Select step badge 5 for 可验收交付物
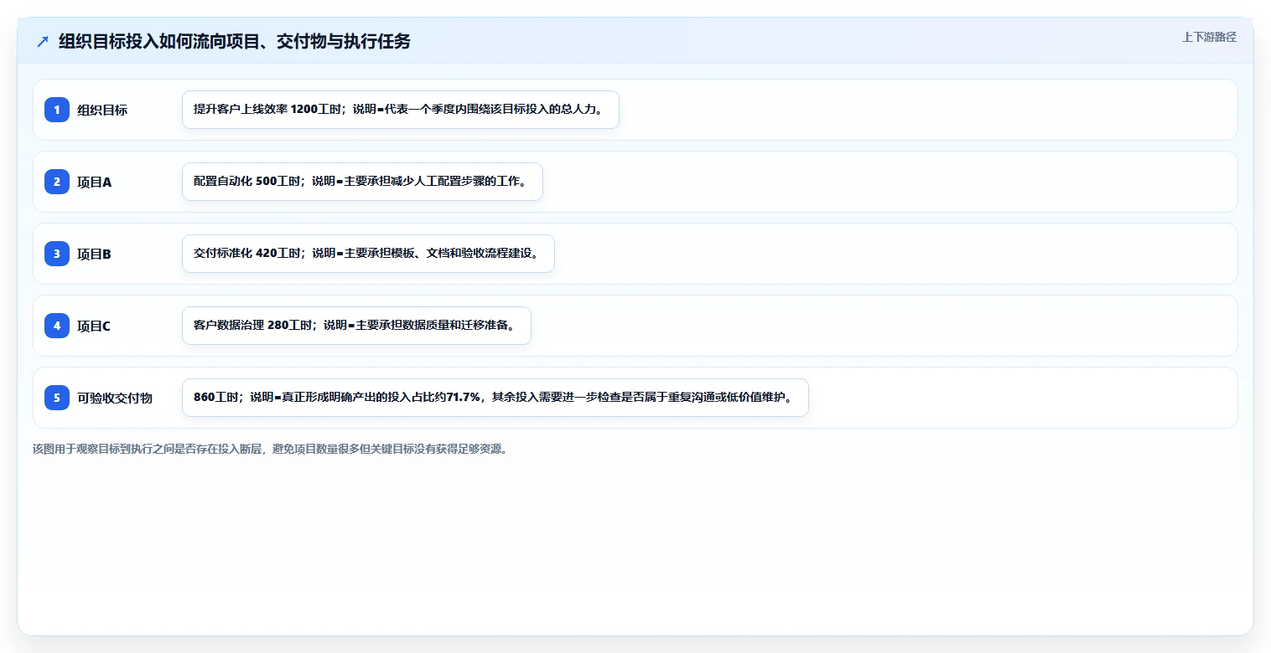 [x=57, y=398]
